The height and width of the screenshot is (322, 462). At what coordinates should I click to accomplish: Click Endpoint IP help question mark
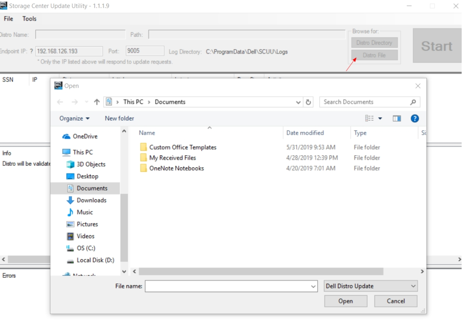click(x=31, y=51)
